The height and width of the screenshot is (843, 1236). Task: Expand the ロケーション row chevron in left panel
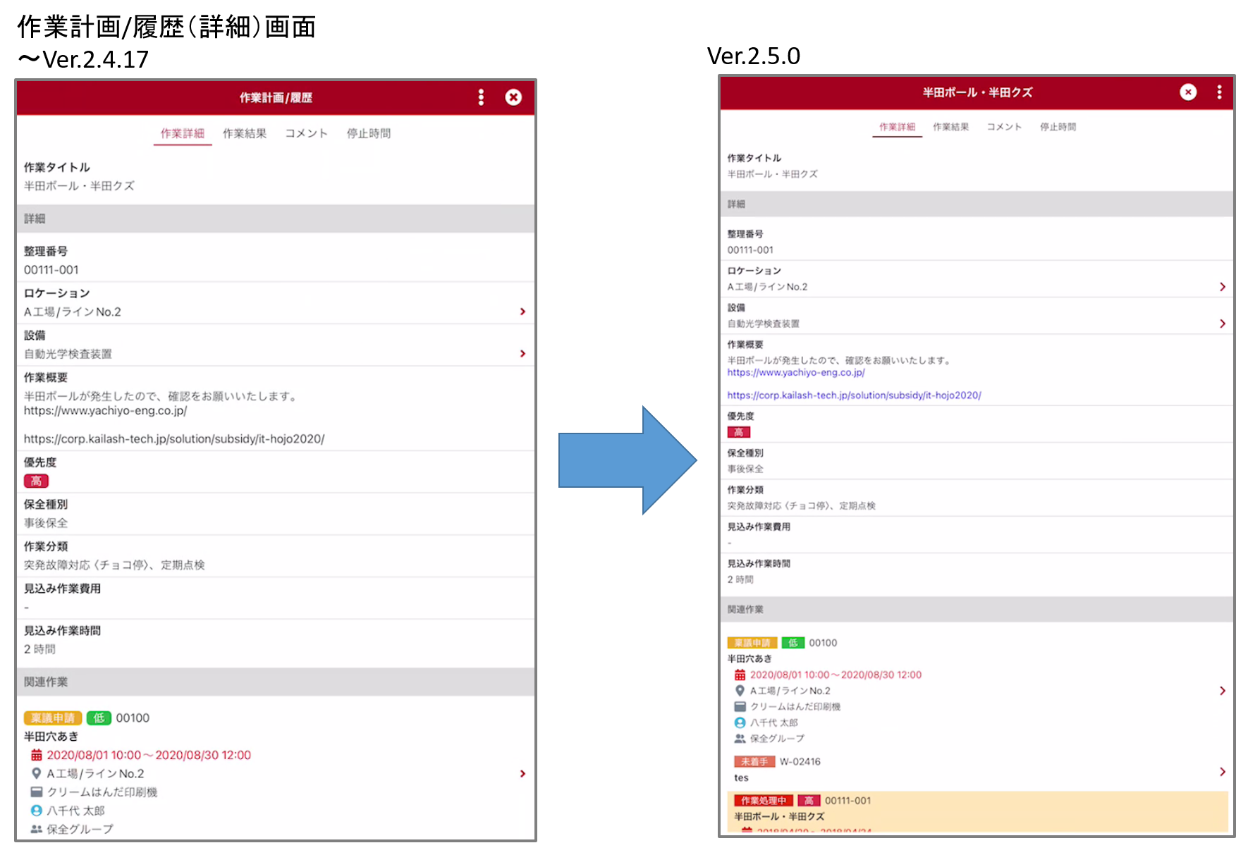pos(522,312)
